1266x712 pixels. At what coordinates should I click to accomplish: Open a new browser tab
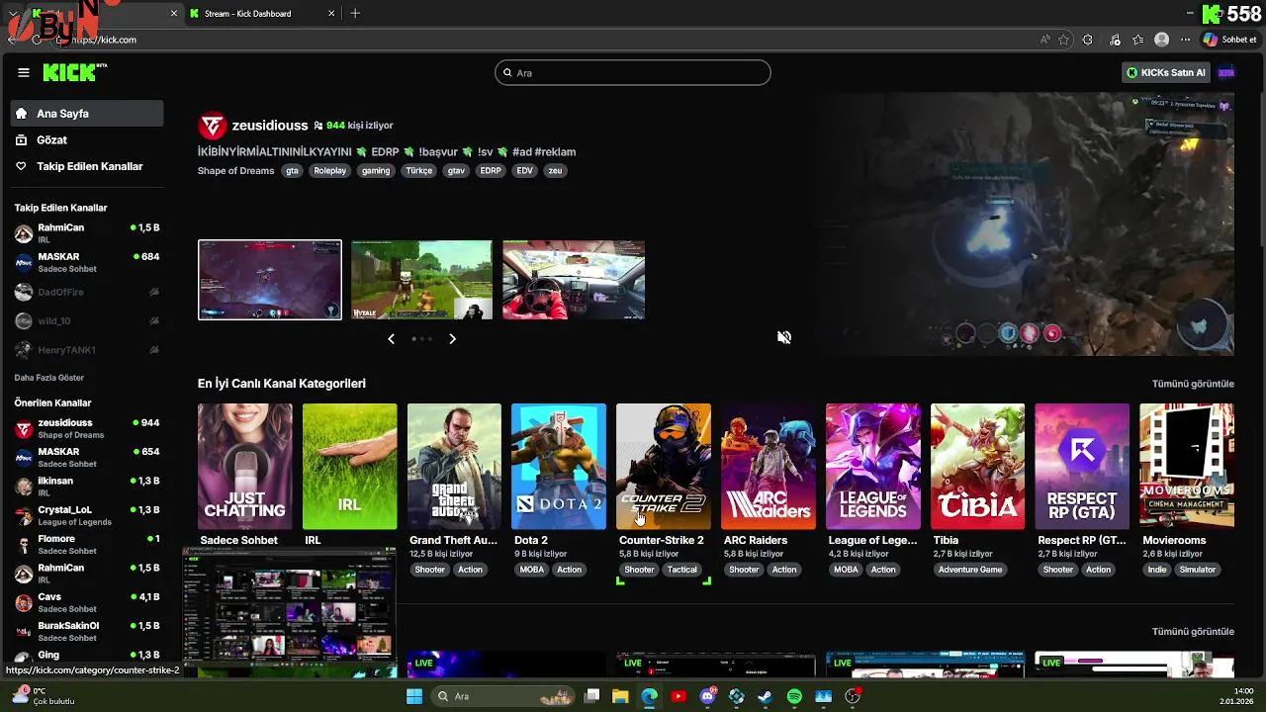[355, 14]
